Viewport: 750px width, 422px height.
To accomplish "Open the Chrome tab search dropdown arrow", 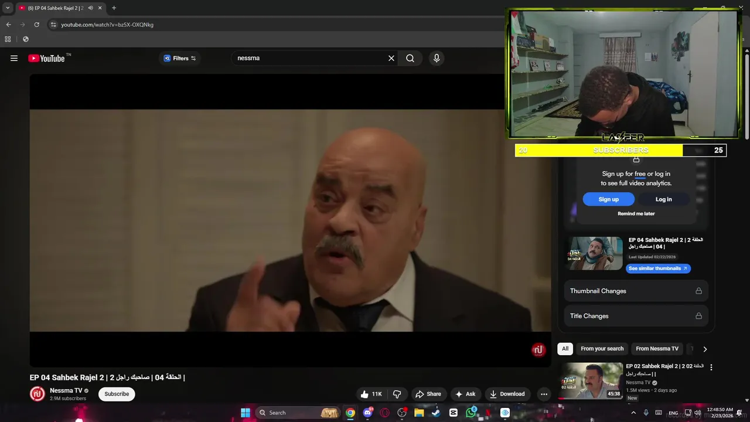I will click(x=8, y=8).
